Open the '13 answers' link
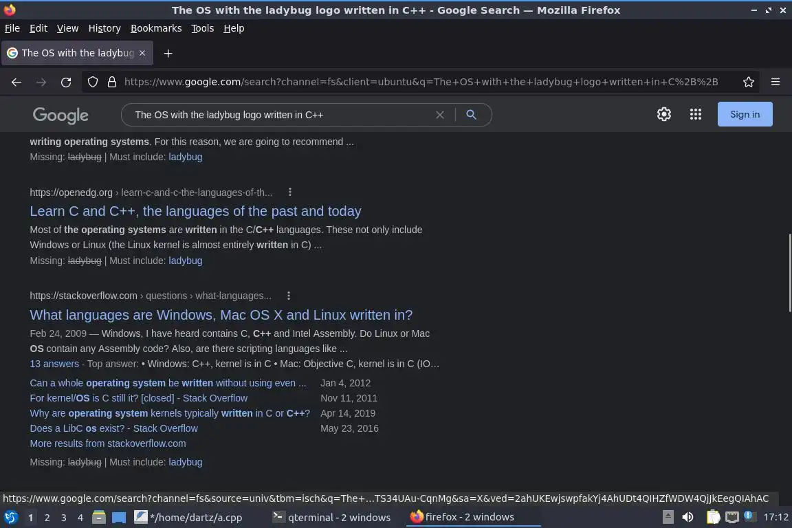 click(54, 364)
